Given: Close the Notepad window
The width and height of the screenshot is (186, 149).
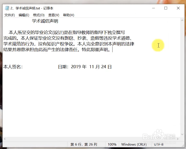Looking at the screenshot, I should point(178,8).
